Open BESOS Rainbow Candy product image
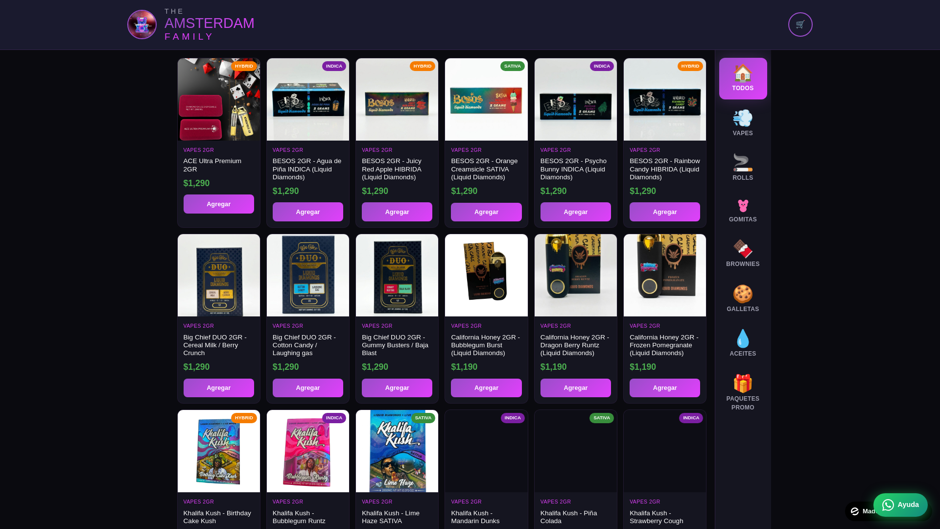Viewport: 940px width, 529px height. coord(665,99)
